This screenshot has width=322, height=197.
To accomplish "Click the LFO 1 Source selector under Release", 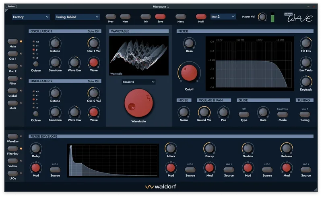I will click(306, 170).
